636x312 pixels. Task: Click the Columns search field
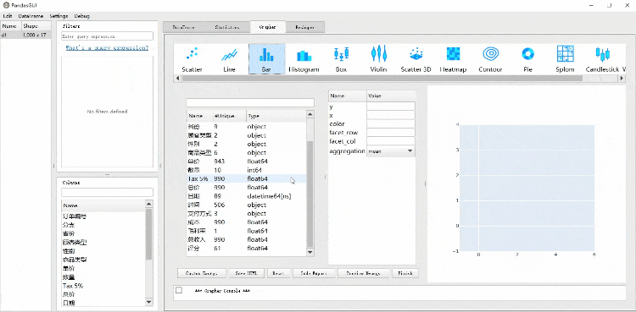pos(107,192)
